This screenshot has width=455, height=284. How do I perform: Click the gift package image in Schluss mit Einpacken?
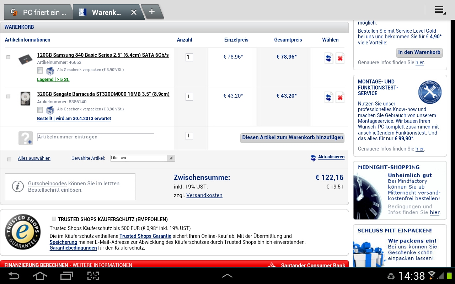[369, 253]
